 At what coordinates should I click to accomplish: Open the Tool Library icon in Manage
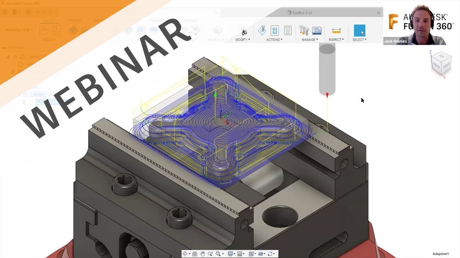pos(304,30)
